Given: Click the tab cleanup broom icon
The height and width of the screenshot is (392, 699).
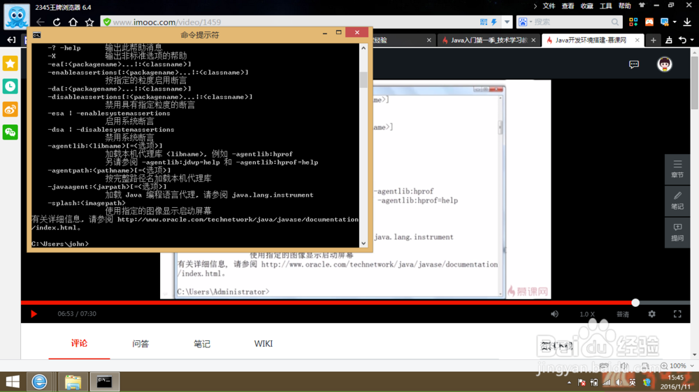Looking at the screenshot, I should [x=669, y=40].
